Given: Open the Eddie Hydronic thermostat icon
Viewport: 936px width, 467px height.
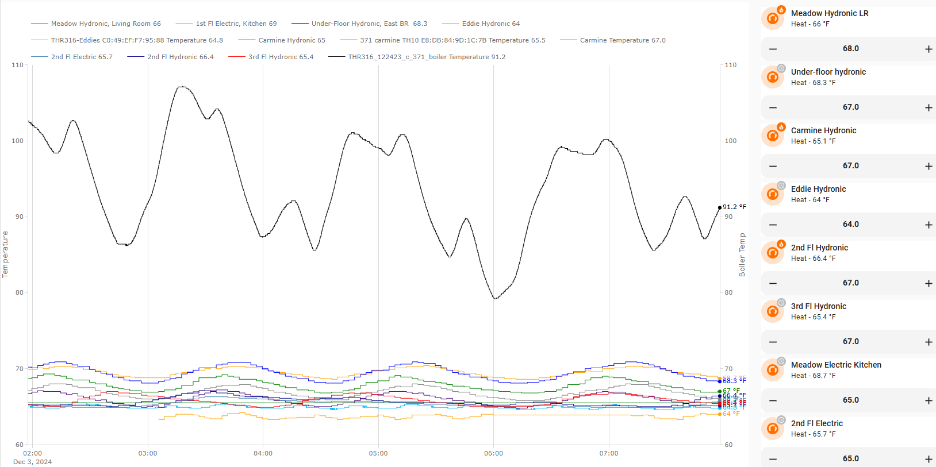Looking at the screenshot, I should (773, 194).
